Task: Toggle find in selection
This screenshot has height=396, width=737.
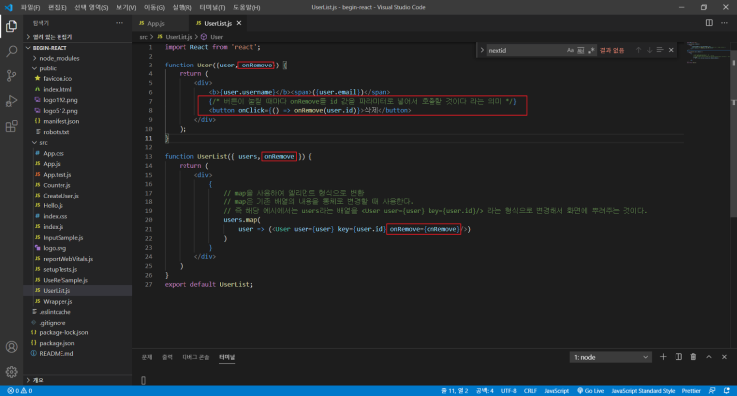Action: (x=660, y=50)
